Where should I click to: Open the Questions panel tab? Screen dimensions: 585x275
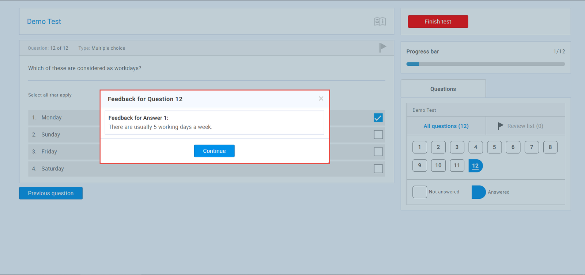443,89
